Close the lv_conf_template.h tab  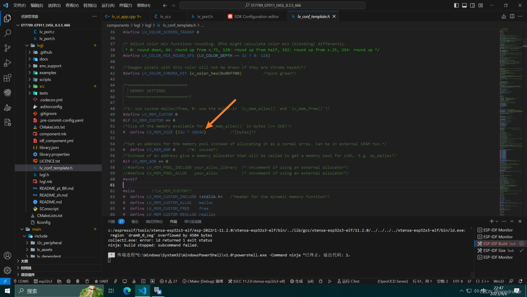tap(334, 16)
